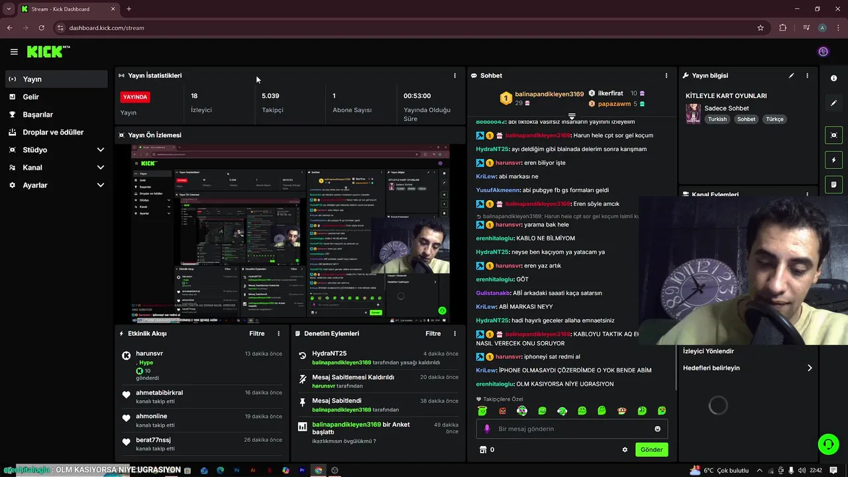The height and width of the screenshot is (477, 848).
Task: Select the last crying emote in row
Action: point(661,411)
